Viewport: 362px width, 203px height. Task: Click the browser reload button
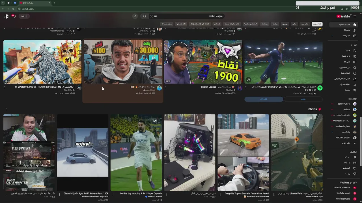click(13, 9)
